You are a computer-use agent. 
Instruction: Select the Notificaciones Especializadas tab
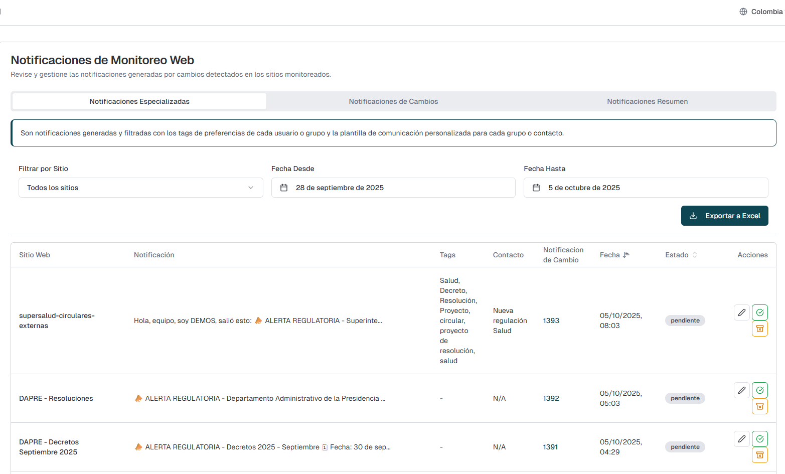(x=139, y=101)
